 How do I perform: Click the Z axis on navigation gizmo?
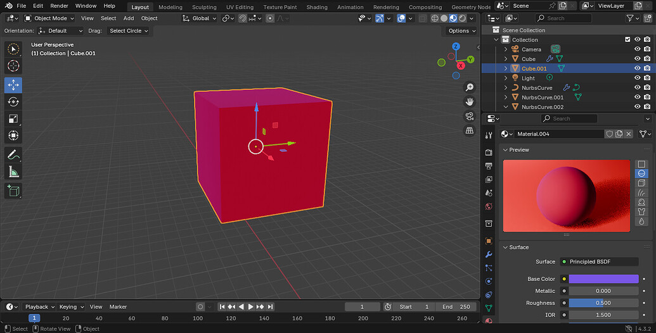[456, 46]
